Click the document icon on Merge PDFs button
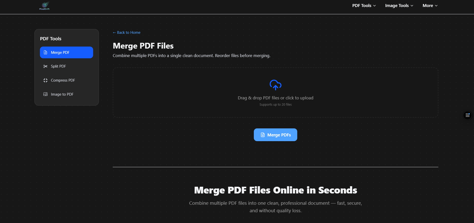This screenshot has height=223, width=474. [263, 135]
